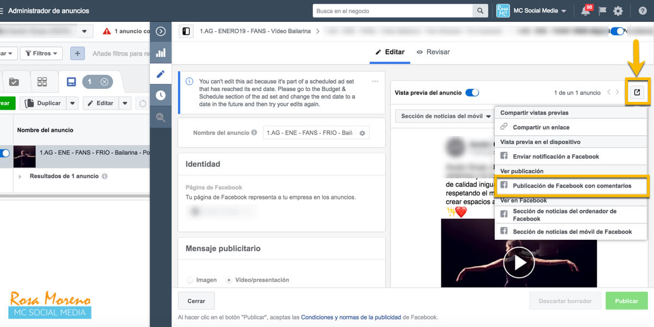Click the business search input field
Screen dimensions: 654x327
click(x=392, y=10)
